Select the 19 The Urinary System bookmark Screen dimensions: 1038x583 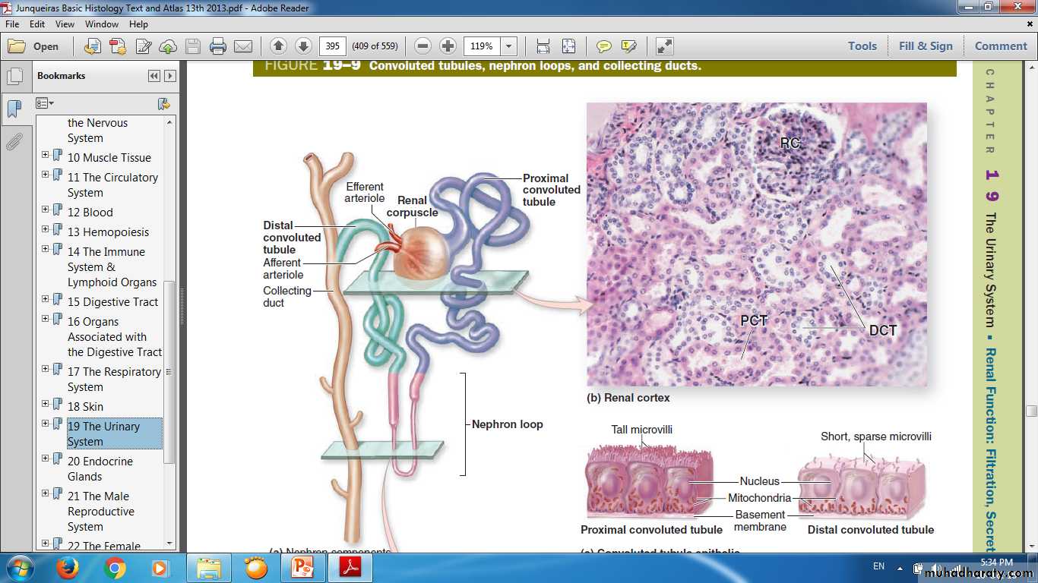pos(114,434)
